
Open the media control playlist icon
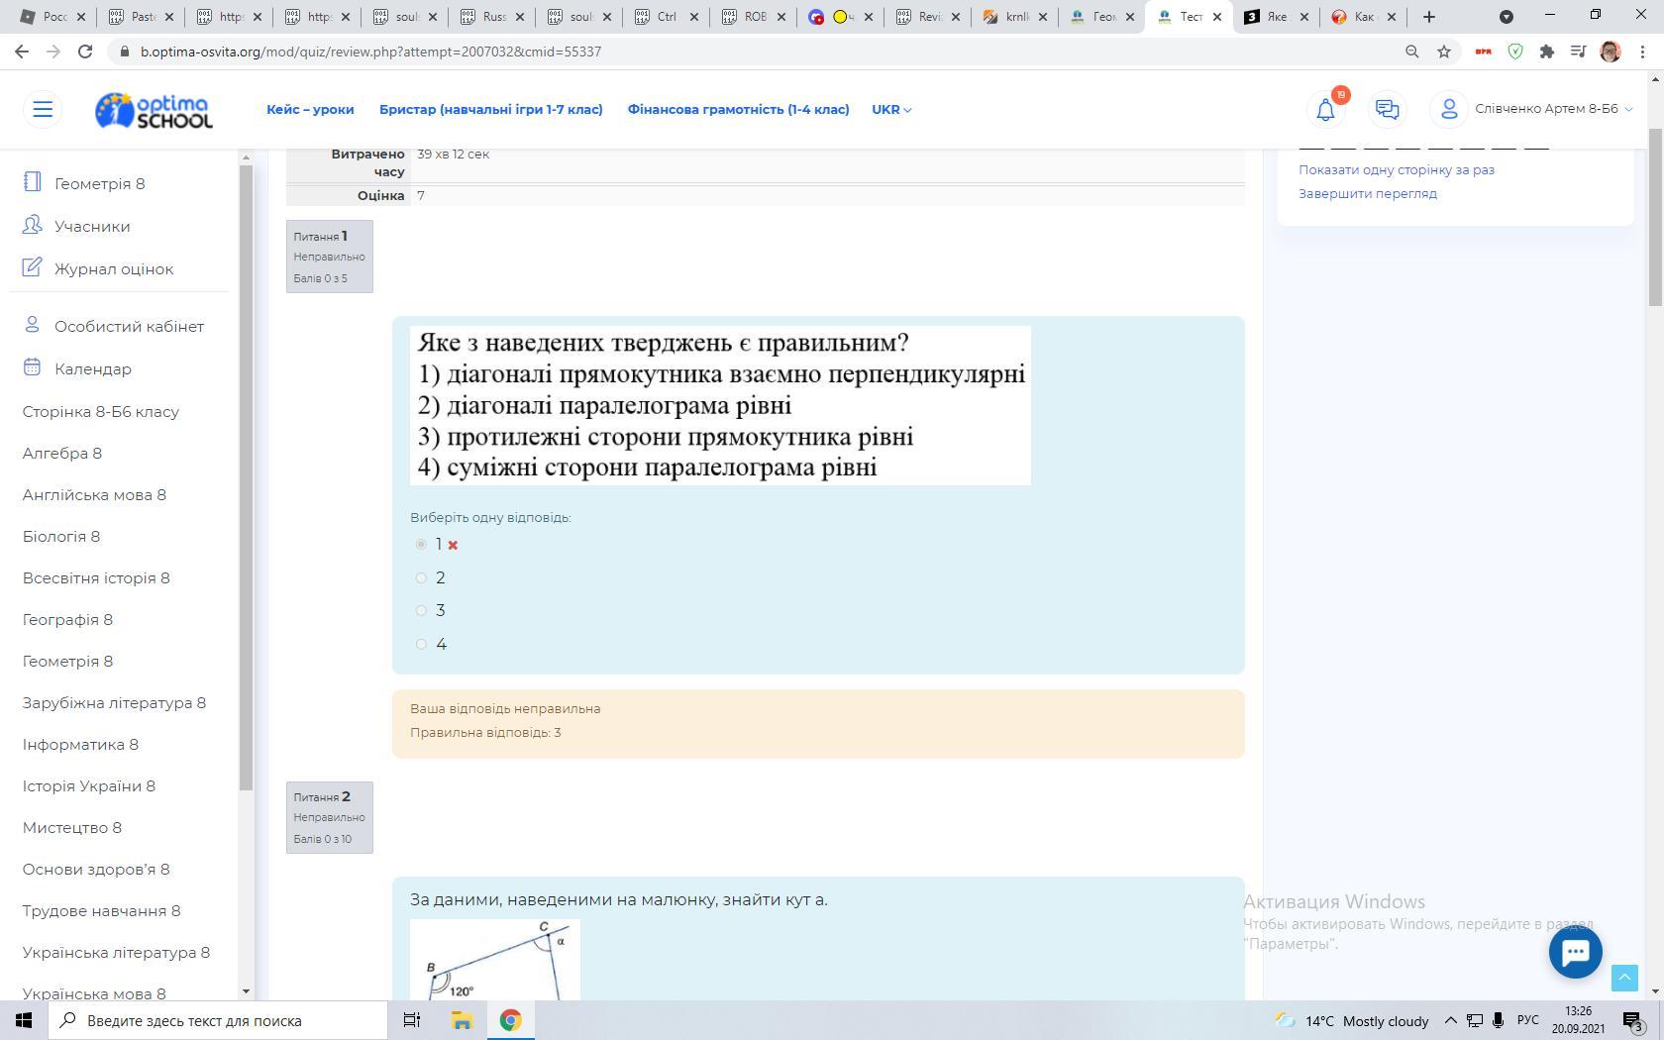(1579, 52)
